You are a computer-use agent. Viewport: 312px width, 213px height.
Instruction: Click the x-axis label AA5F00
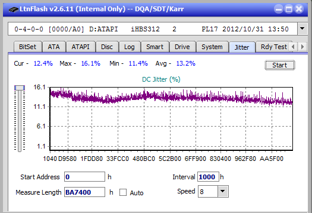click(x=272, y=159)
